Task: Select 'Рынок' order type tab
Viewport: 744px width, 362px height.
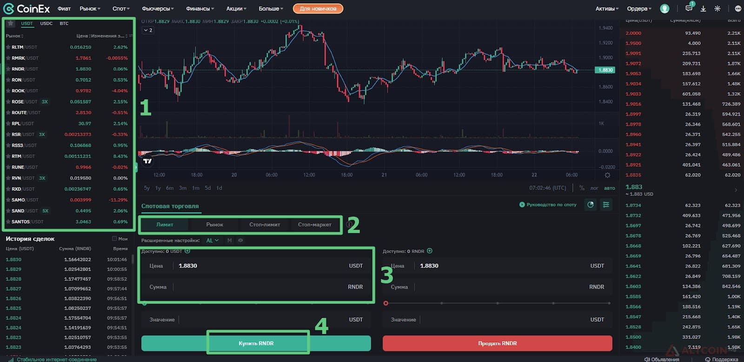Action: [x=214, y=225]
